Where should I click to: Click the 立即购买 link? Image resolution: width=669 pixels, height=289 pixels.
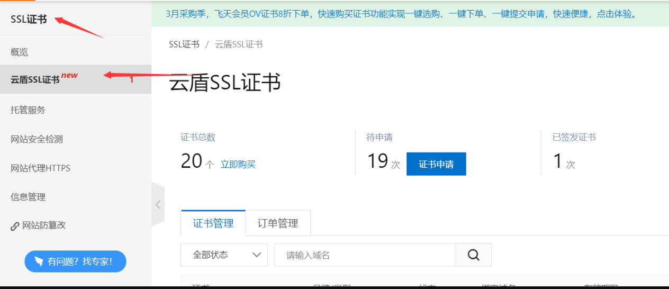pos(238,164)
